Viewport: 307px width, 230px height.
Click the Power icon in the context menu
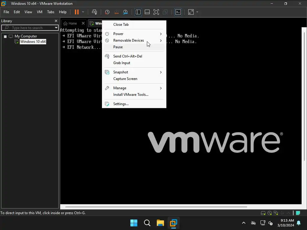107,34
